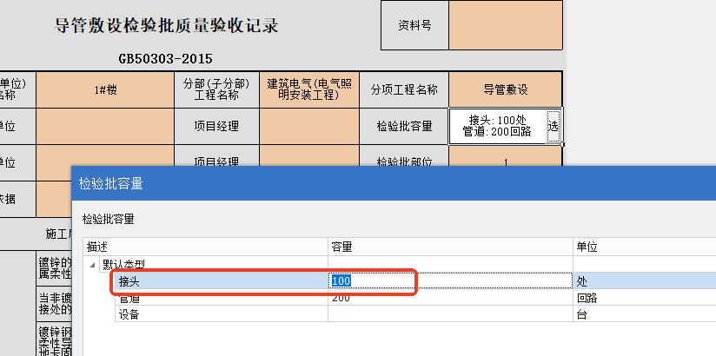This screenshot has height=356, width=716.
Task: Click the GB50303-2015 standard text
Action: point(166,59)
